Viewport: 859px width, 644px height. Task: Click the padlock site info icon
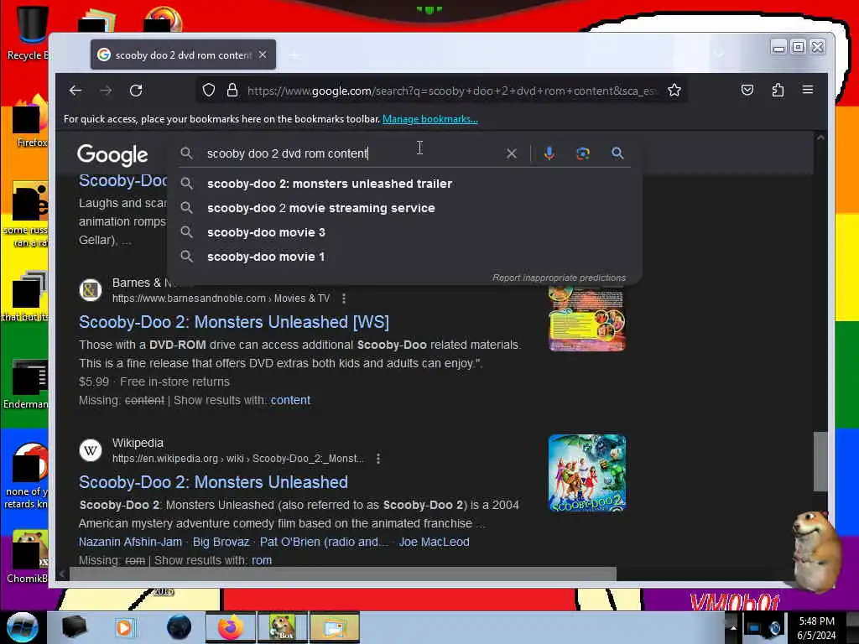coord(232,91)
